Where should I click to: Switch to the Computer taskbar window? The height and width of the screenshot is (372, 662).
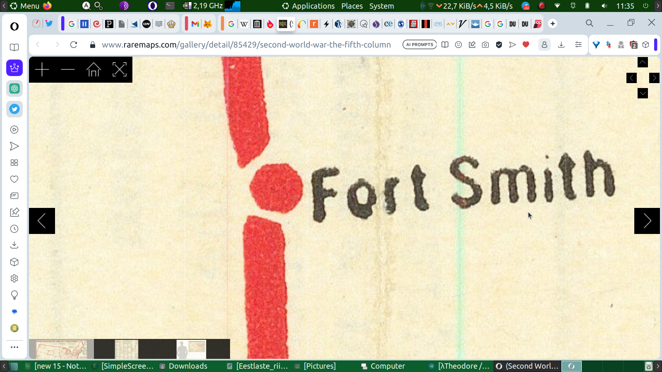[x=383, y=366]
